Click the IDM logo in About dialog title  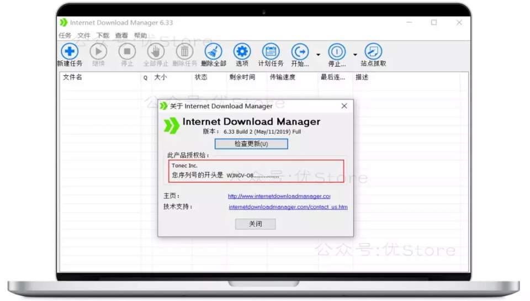tap(163, 106)
